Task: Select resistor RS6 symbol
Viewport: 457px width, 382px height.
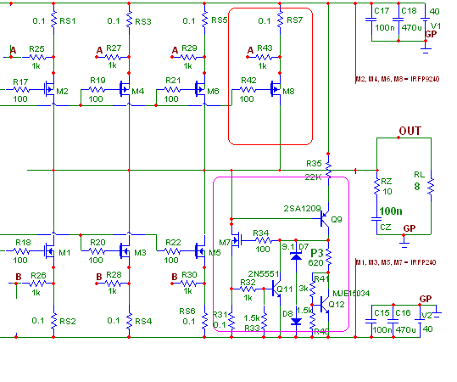Action: point(204,321)
